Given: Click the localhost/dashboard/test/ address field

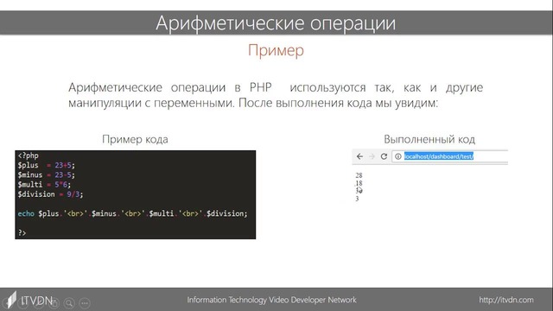Looking at the screenshot, I should tap(449, 156).
